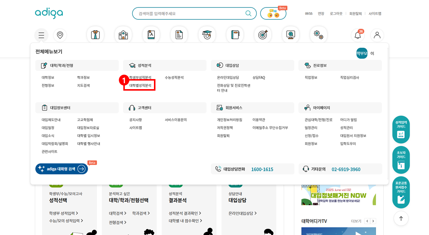Image resolution: width=429 pixels, height=235 pixels.
Task: Open the map location pin icon
Action: pyautogui.click(x=60, y=35)
